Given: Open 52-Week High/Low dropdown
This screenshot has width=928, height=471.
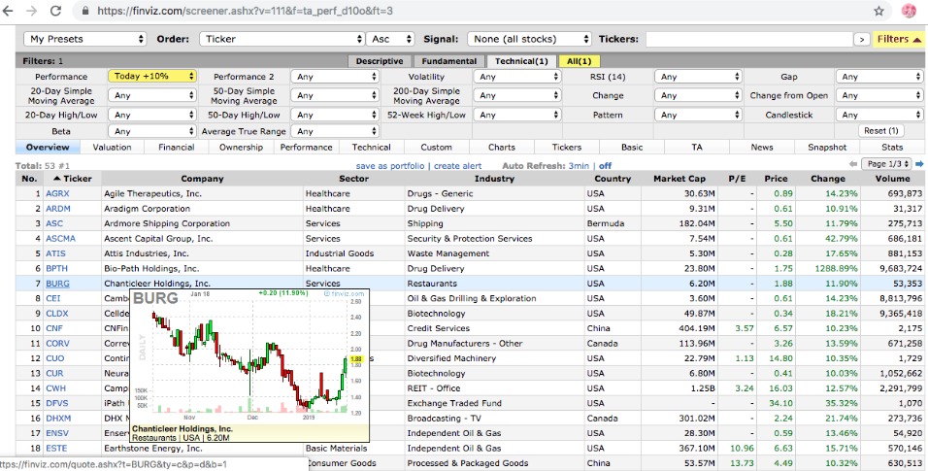Looking at the screenshot, I should [516, 115].
